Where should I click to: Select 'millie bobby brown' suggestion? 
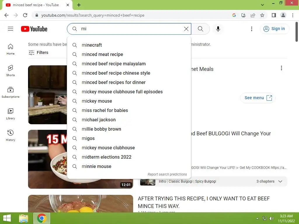(129, 129)
